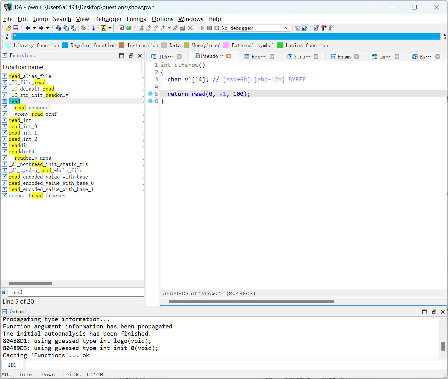This screenshot has height=379, width=448.
Task: Switch to the Enums tab
Action: coord(344,57)
